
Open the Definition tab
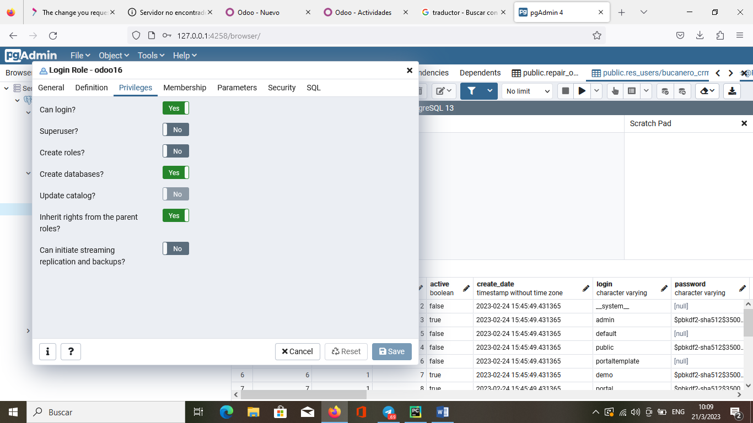[92, 88]
